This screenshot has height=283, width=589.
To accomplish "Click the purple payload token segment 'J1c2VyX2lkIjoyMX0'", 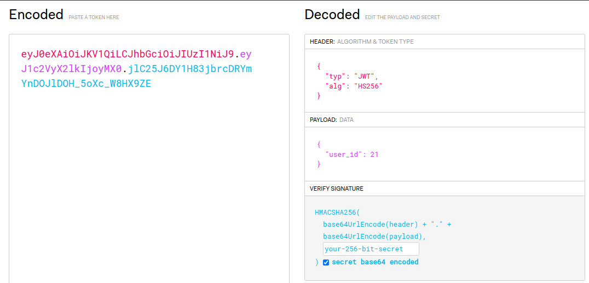I will (x=72, y=69).
